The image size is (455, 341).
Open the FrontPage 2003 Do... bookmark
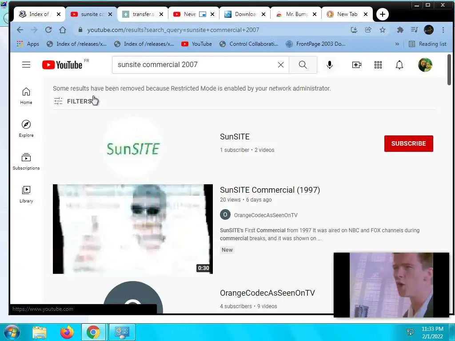tap(315, 44)
